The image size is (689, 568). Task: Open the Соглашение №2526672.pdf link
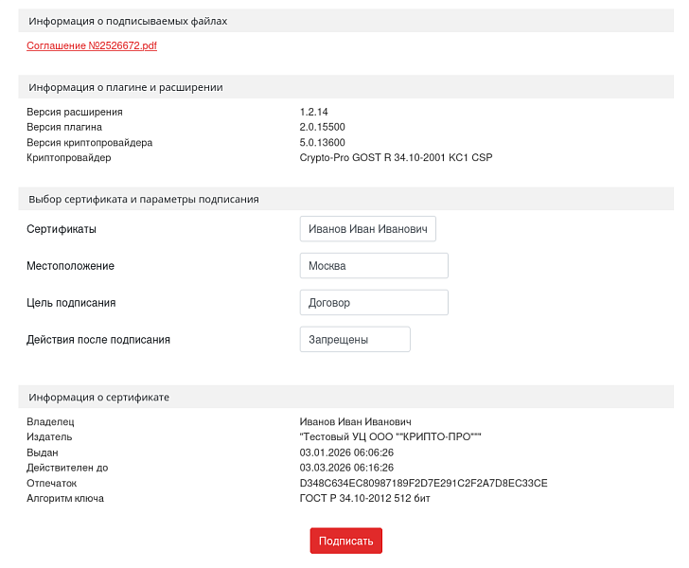point(92,45)
